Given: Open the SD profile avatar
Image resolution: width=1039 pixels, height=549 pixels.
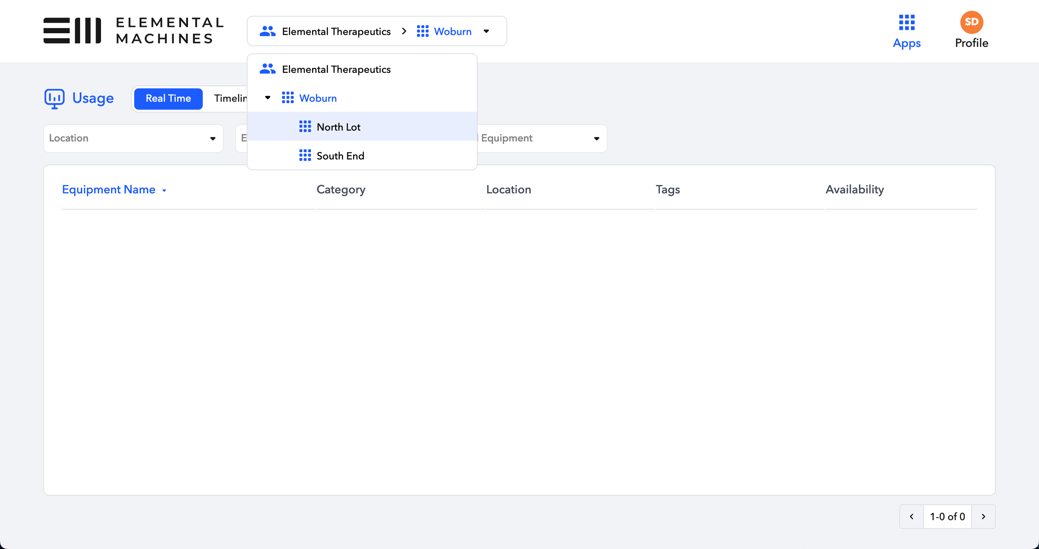Looking at the screenshot, I should (x=971, y=22).
